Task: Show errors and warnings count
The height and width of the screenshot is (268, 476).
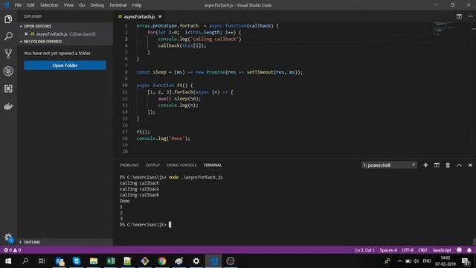Action: pos(13,250)
